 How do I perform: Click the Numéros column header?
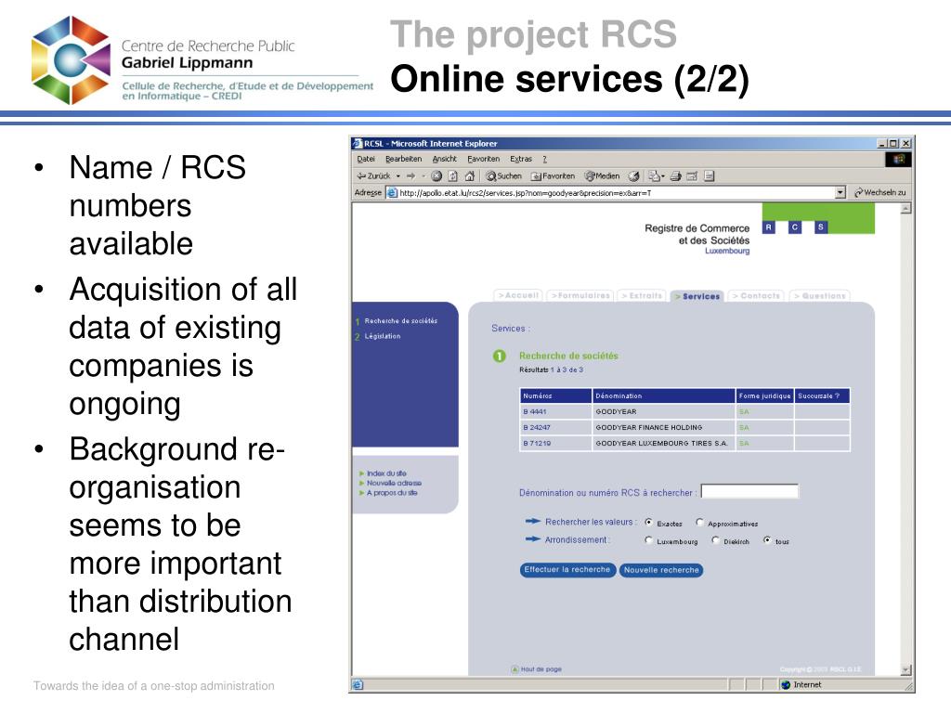pyautogui.click(x=555, y=395)
